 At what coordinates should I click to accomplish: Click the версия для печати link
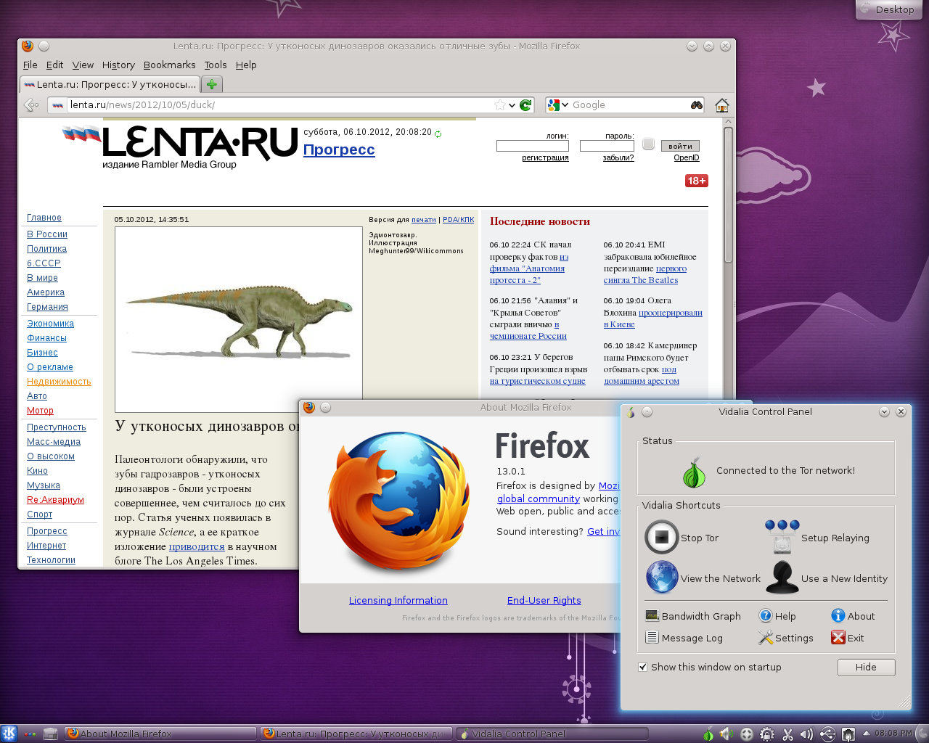424,219
